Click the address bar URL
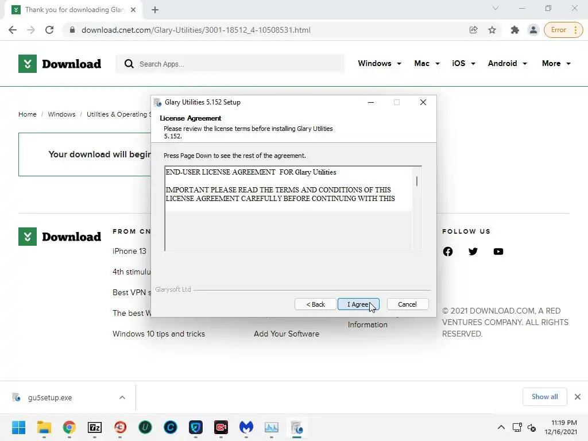Screen dimensions: 588x441 tap(196, 30)
